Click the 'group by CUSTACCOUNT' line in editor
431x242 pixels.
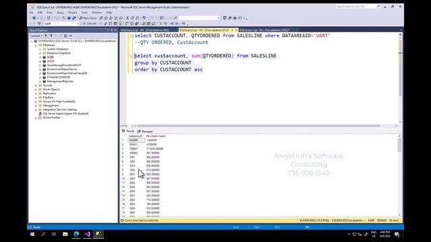163,63
